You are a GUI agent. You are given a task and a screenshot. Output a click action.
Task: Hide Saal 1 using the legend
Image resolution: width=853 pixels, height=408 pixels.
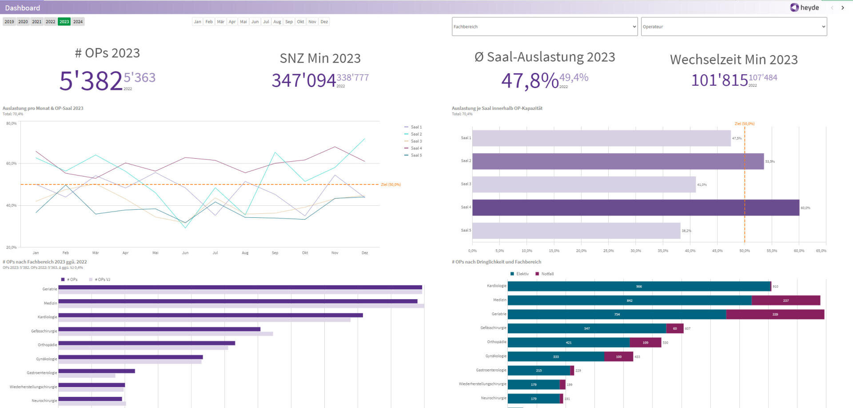(x=414, y=127)
